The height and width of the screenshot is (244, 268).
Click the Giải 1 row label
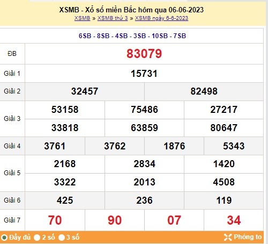pos(12,74)
